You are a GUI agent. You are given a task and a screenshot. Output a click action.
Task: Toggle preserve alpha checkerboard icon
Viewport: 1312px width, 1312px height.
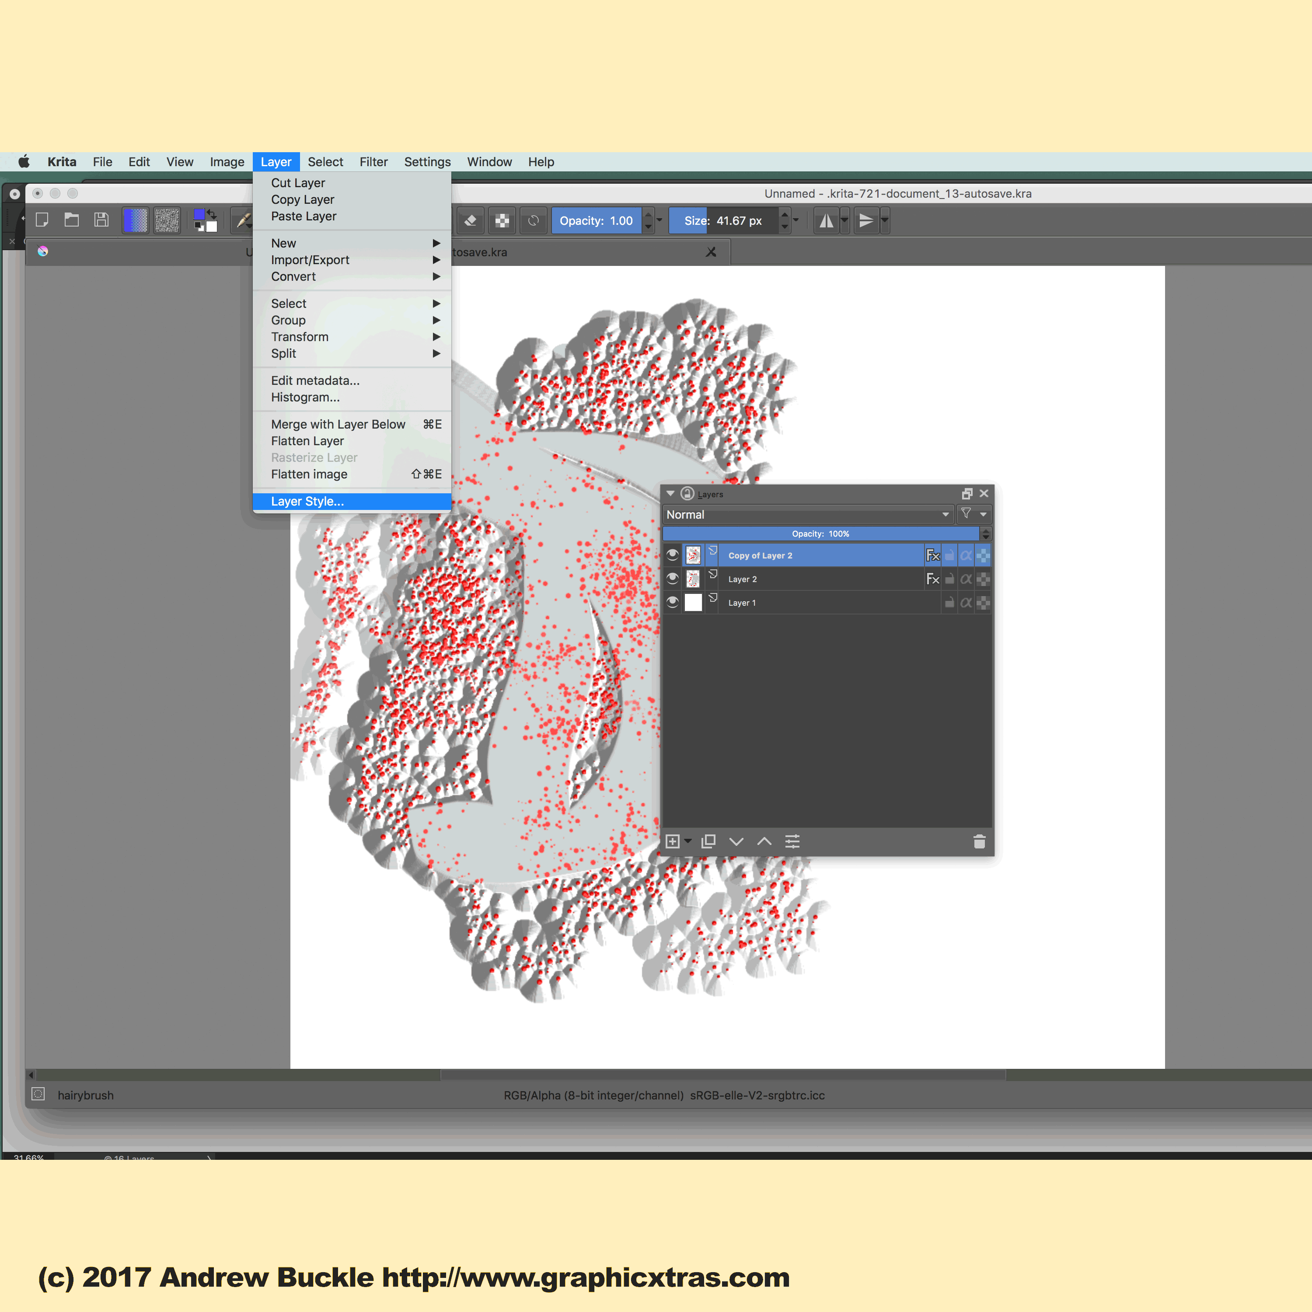pos(502,221)
